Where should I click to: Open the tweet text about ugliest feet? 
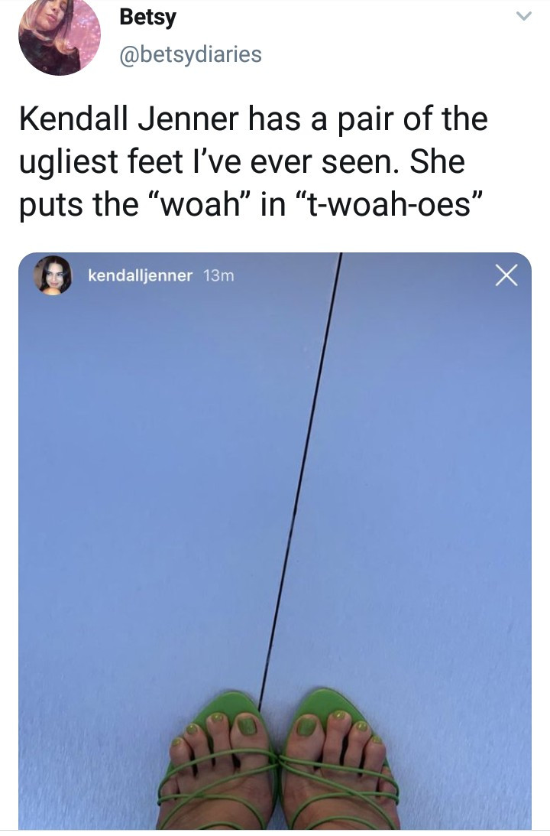click(x=254, y=161)
